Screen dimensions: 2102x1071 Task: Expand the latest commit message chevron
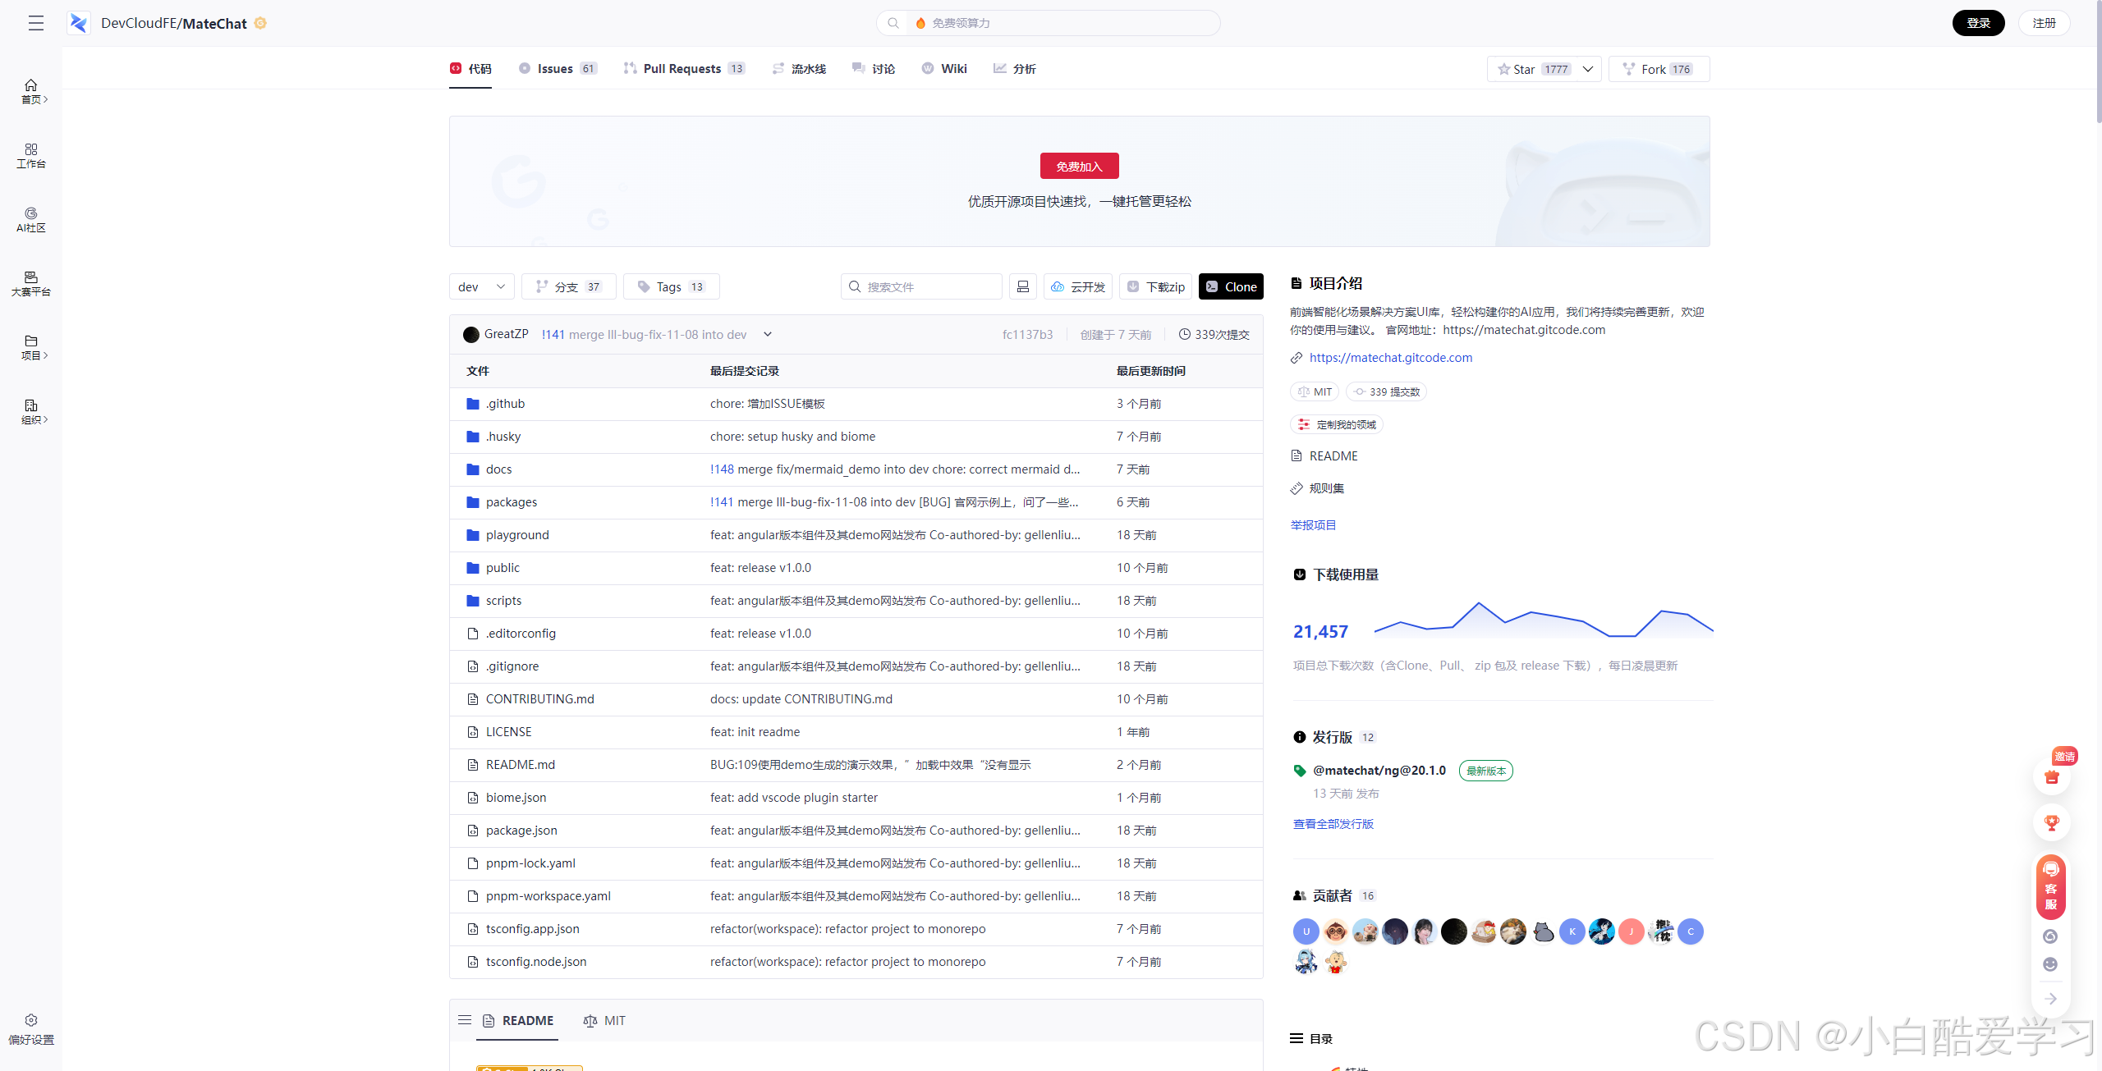coord(768,334)
